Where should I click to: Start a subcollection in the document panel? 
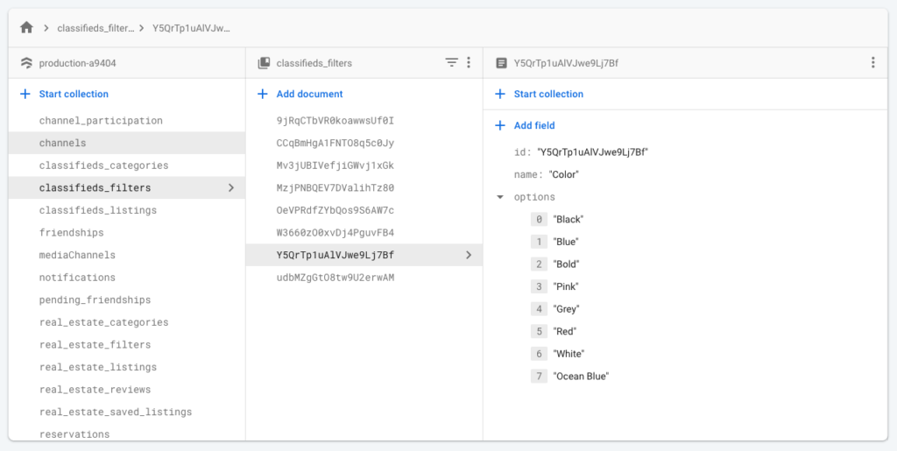coord(548,94)
